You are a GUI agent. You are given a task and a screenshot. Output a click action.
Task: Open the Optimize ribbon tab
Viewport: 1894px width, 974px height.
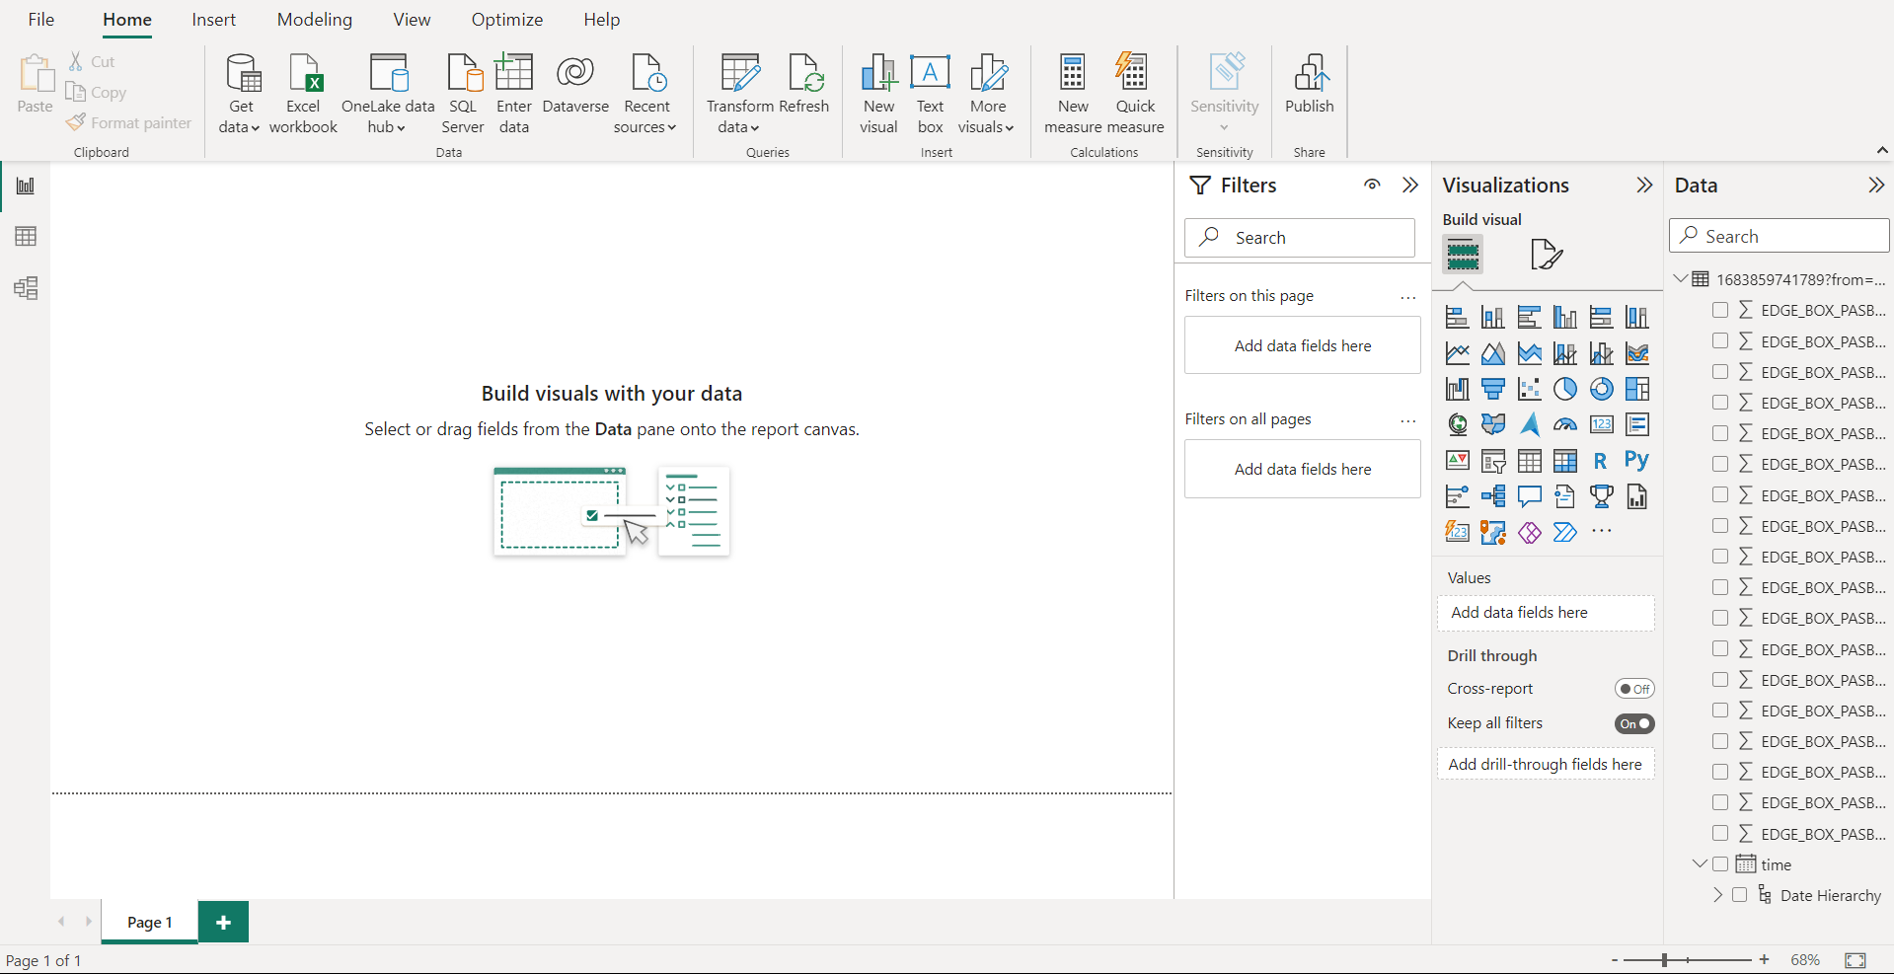pos(507,20)
